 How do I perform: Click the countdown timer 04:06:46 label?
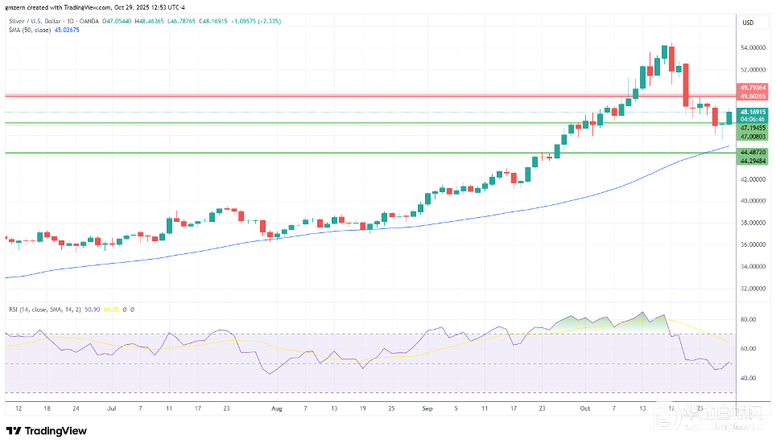754,119
